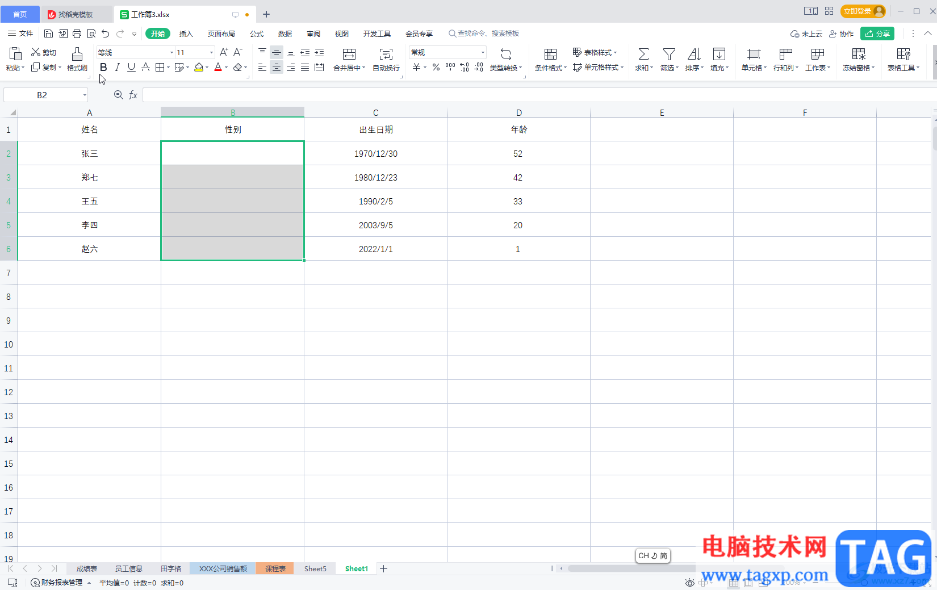The width and height of the screenshot is (937, 590).
Task: Click the formula bar input field
Action: click(x=538, y=95)
